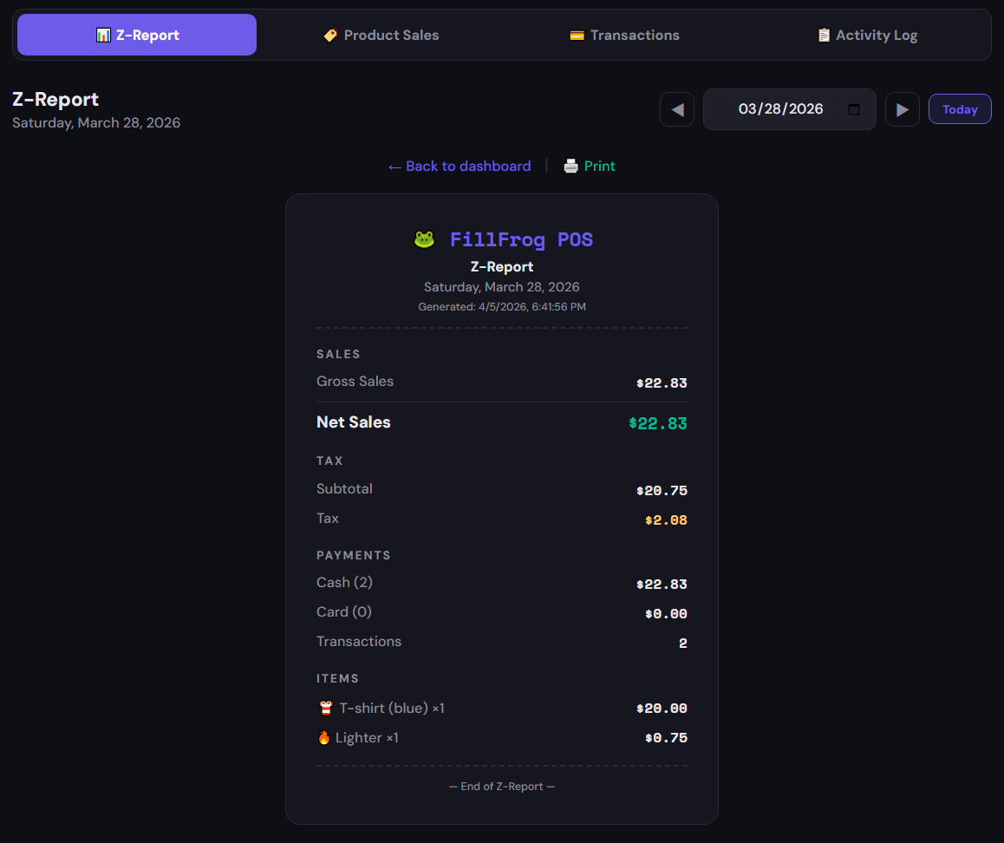Click the Product Sales tag icon
This screenshot has height=843, width=1004.
pyautogui.click(x=330, y=36)
